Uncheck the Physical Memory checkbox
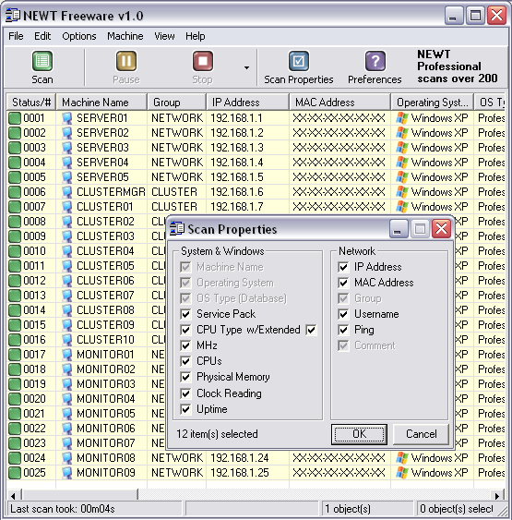512x520 pixels. (x=185, y=377)
